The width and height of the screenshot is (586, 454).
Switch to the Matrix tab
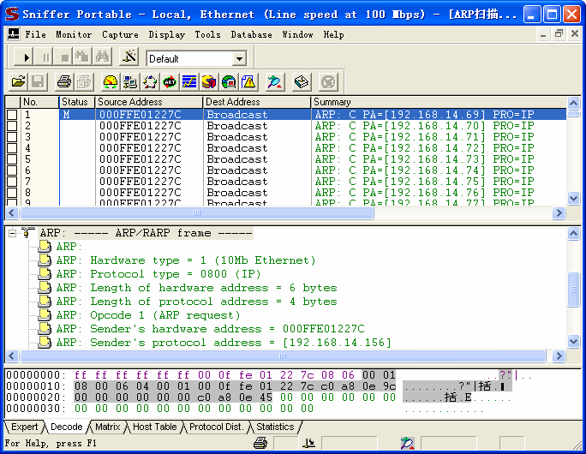108,427
